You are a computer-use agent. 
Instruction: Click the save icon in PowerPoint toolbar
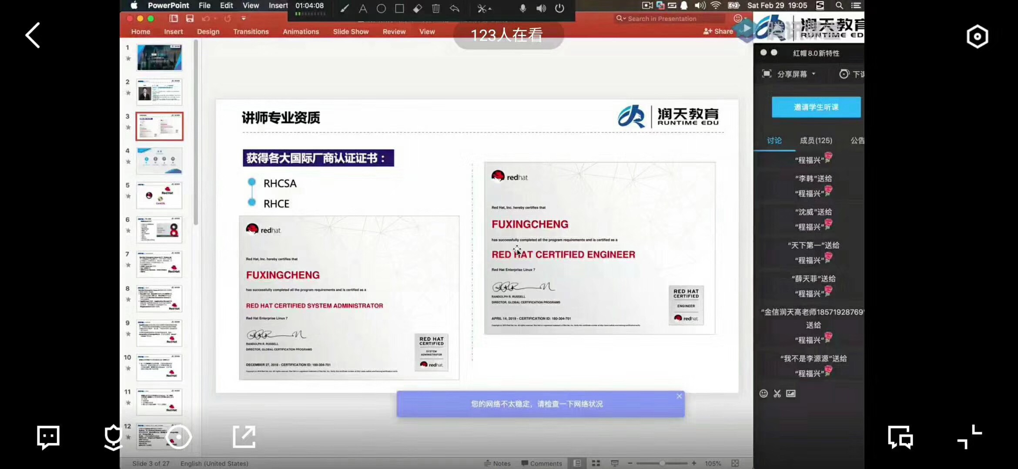[x=190, y=18]
